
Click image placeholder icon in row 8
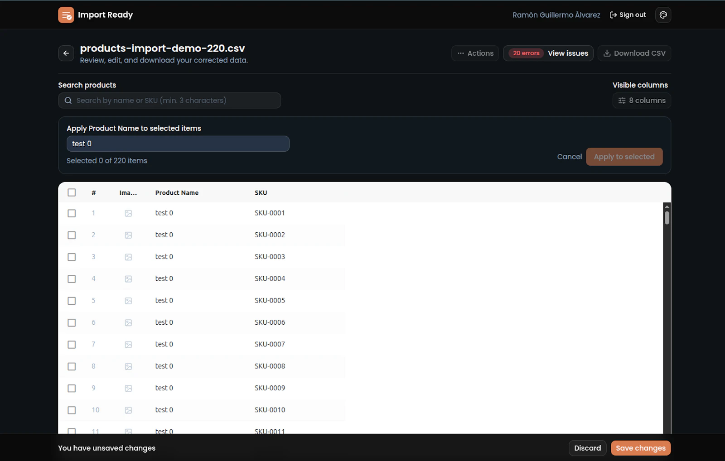click(128, 366)
